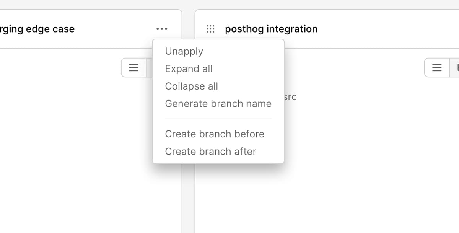Click empty body of posthog integration lane
This screenshot has height=233, width=459.
pyautogui.click(x=344, y=172)
